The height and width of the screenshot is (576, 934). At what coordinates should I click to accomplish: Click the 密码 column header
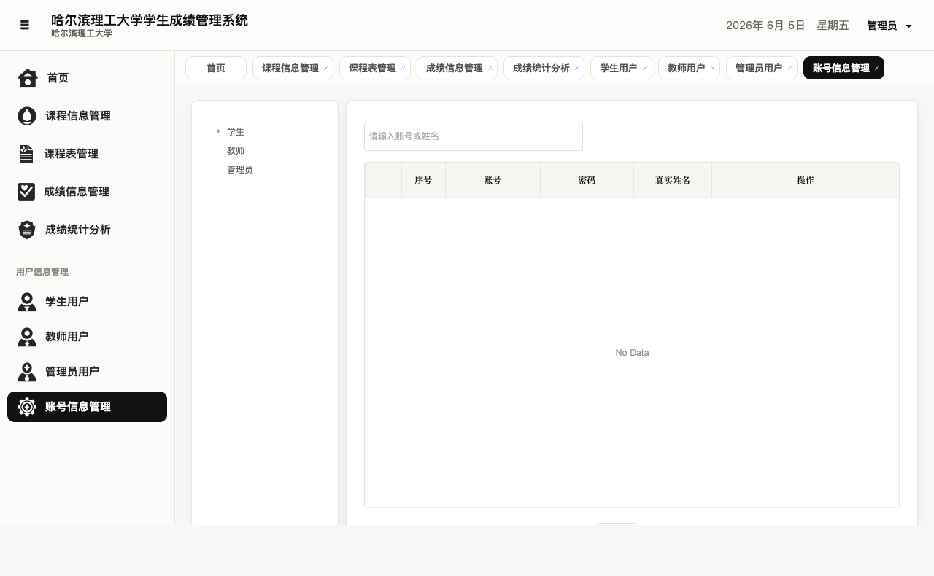pos(587,180)
